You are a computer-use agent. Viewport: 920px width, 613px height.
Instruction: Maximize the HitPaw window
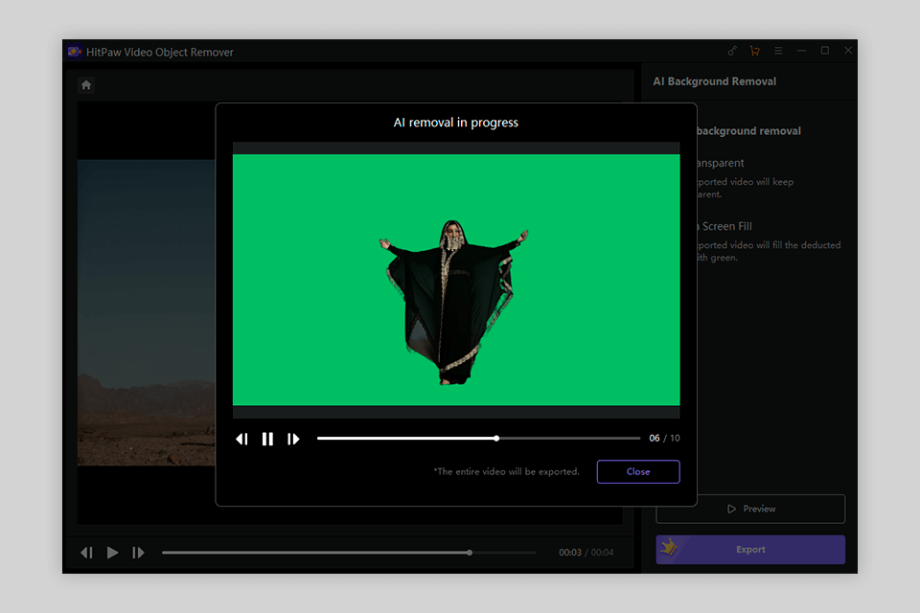824,51
